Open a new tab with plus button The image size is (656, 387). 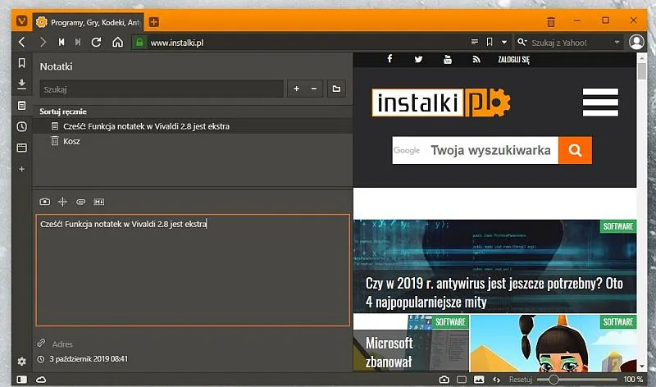(154, 22)
